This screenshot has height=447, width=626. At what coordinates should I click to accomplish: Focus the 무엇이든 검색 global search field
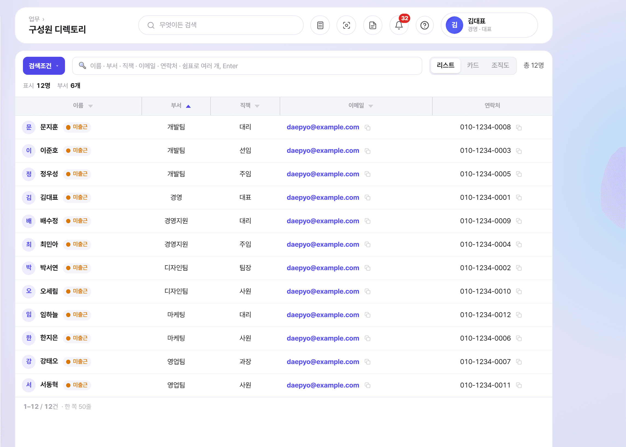221,25
